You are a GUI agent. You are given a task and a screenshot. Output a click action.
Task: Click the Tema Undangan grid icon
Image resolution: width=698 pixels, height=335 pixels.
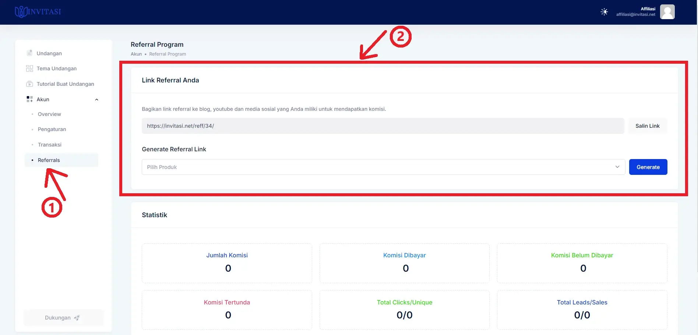click(29, 68)
